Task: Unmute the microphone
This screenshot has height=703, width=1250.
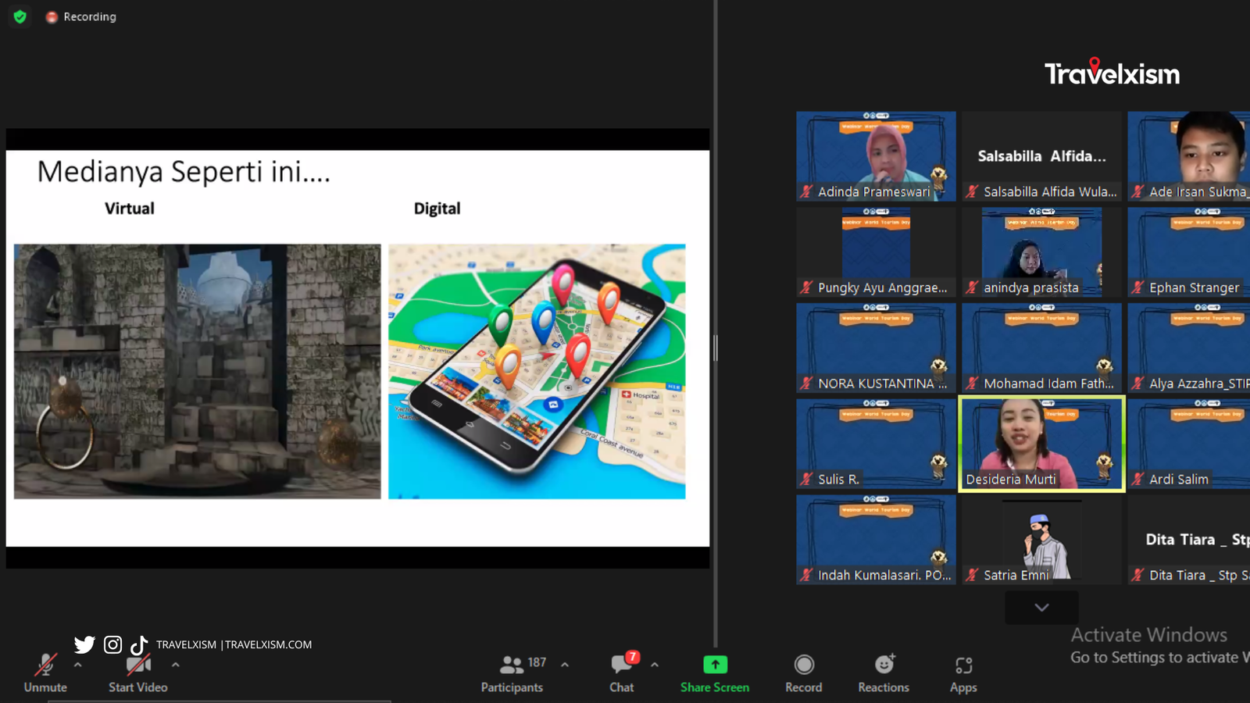Action: tap(45, 673)
